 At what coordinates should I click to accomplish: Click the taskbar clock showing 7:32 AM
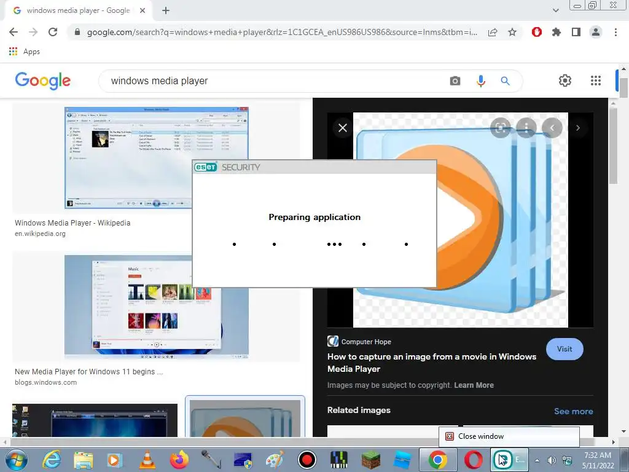click(x=598, y=460)
